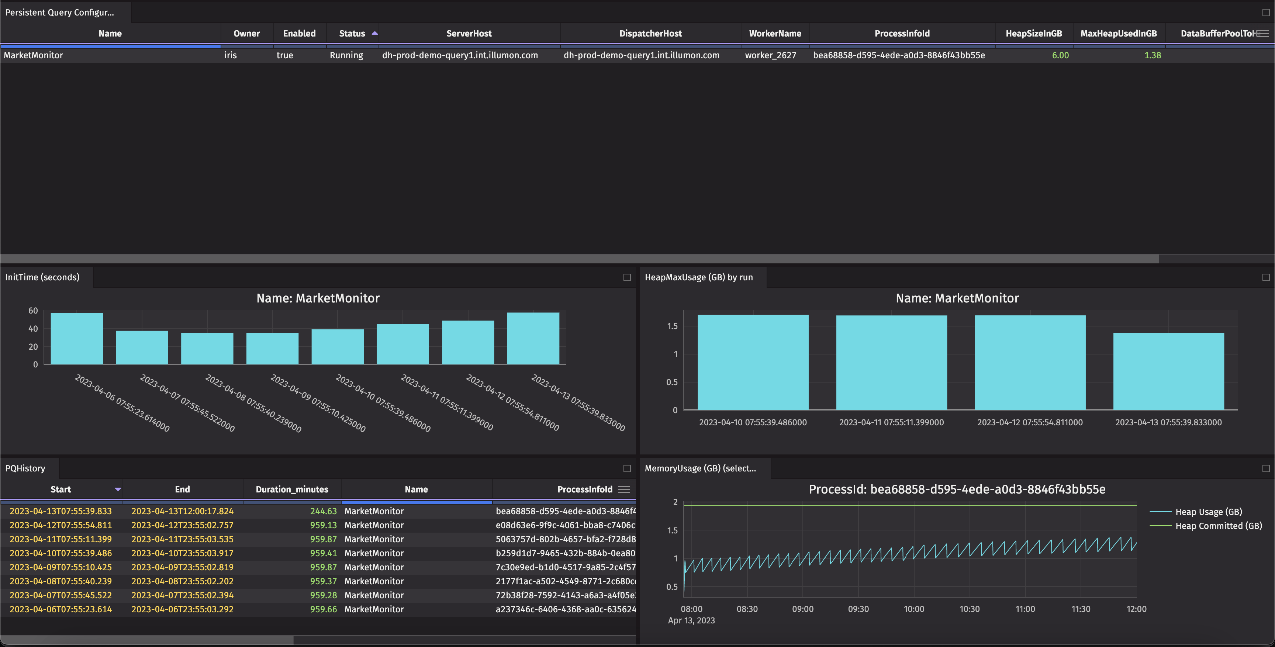
Task: Click the PQHistory horizontal scrollbar
Action: coord(147,640)
